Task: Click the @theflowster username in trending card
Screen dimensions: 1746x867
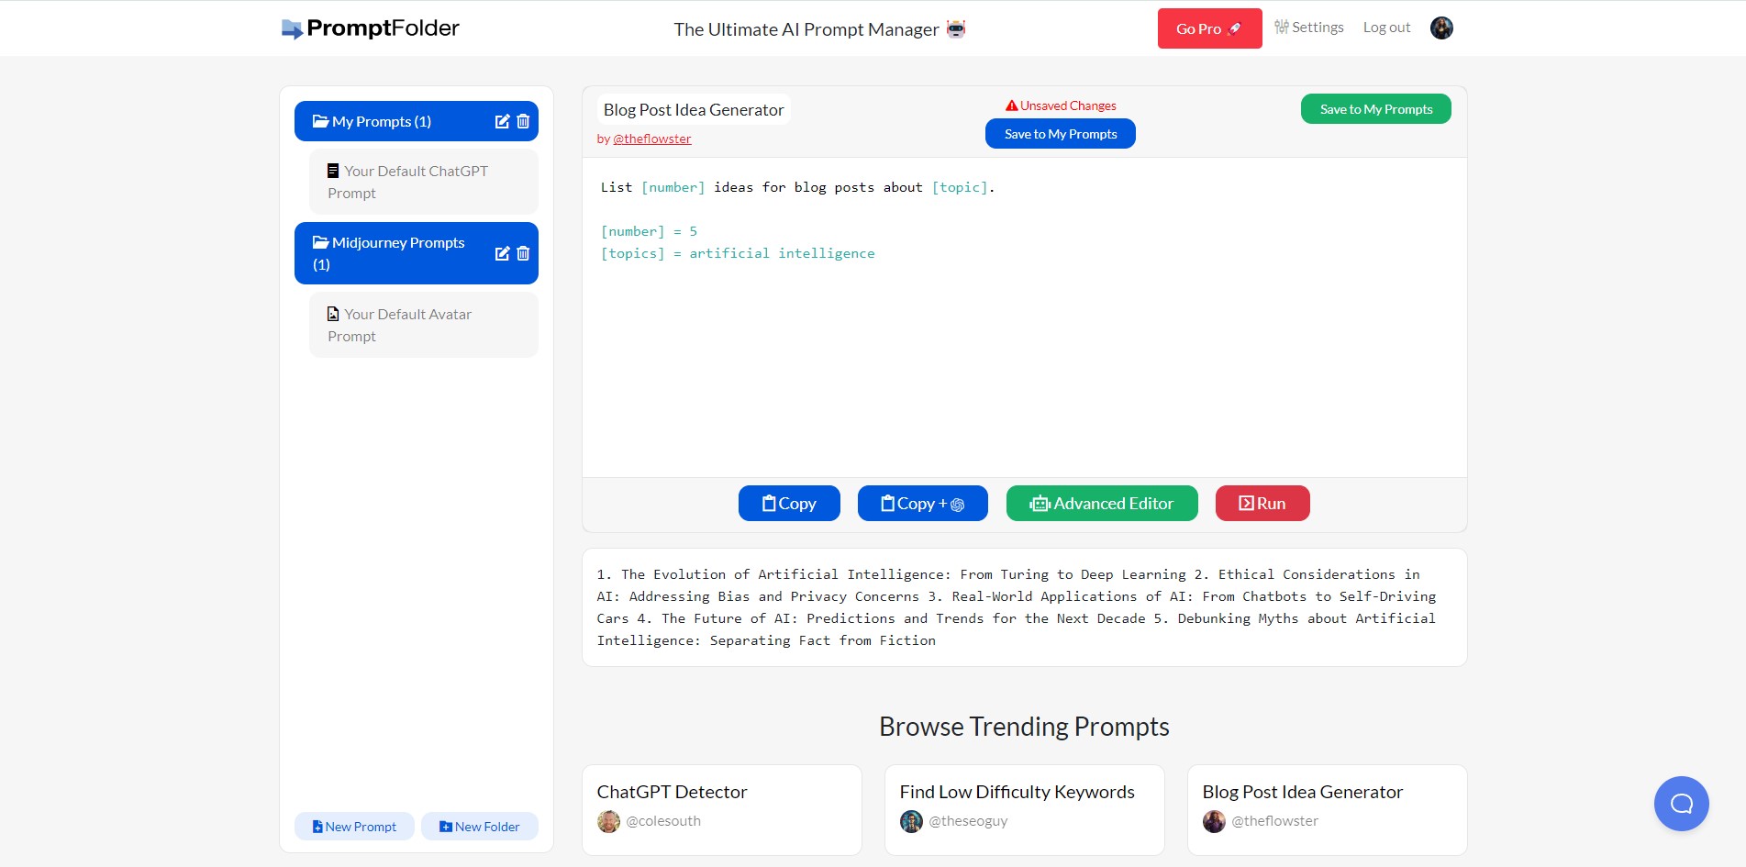Action: tap(1274, 821)
